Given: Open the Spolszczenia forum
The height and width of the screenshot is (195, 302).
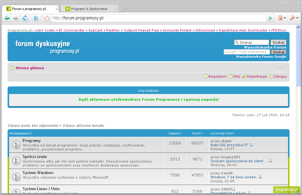Looking at the screenshot, I should click(35, 156).
